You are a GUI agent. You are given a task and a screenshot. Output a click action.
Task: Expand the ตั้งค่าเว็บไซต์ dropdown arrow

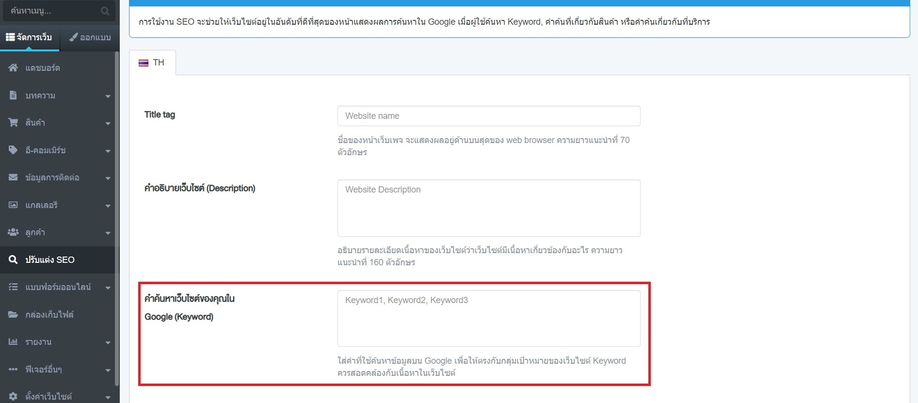pyautogui.click(x=108, y=397)
